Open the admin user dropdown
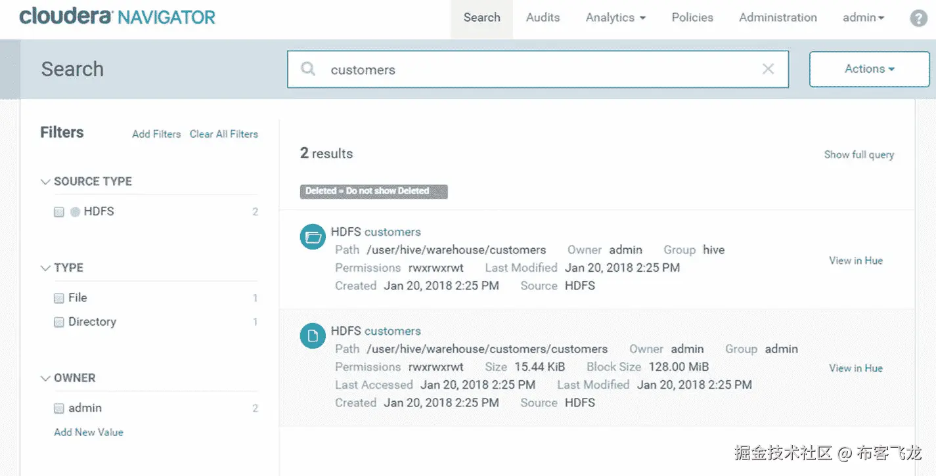 [864, 18]
